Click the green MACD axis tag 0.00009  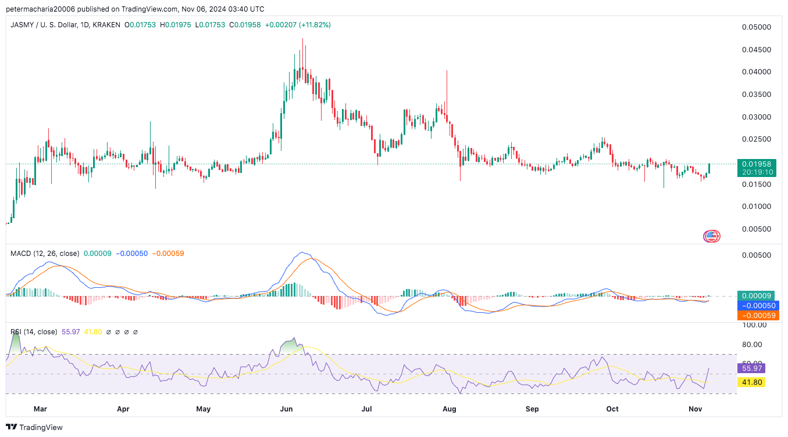(756, 295)
